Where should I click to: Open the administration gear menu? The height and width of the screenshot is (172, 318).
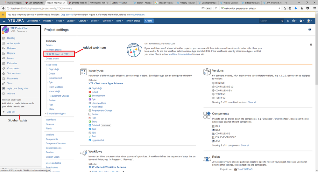301,21
